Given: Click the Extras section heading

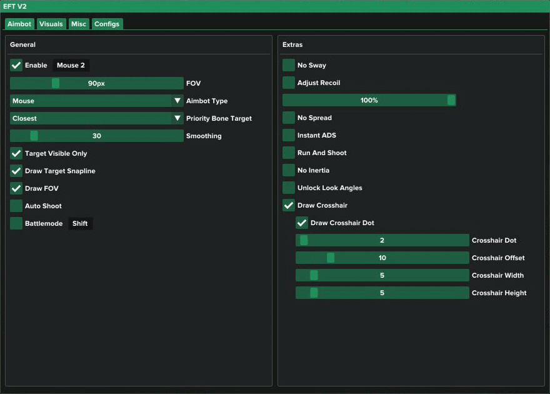Looking at the screenshot, I should pyautogui.click(x=292, y=44).
